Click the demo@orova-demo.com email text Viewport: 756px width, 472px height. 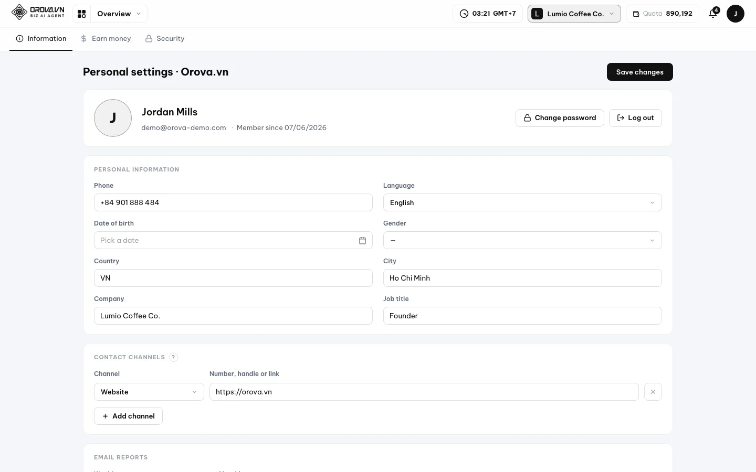click(x=184, y=127)
